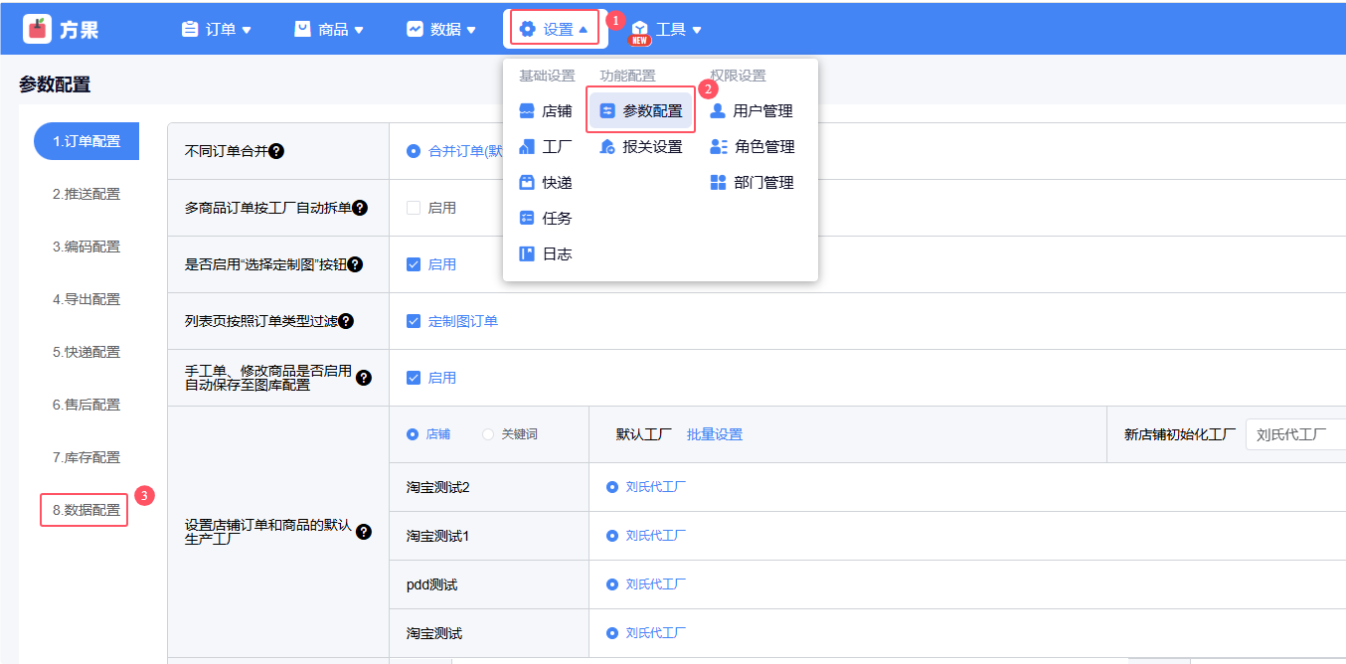
Task: Expand the 商品 dropdown in top navigation
Action: pyautogui.click(x=329, y=30)
